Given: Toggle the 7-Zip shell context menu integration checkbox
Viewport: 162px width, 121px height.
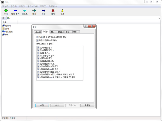Looking at the screenshot, I should coord(37,36).
